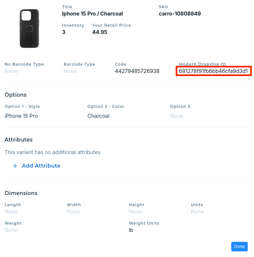Click the Width None field

[x=73, y=211]
